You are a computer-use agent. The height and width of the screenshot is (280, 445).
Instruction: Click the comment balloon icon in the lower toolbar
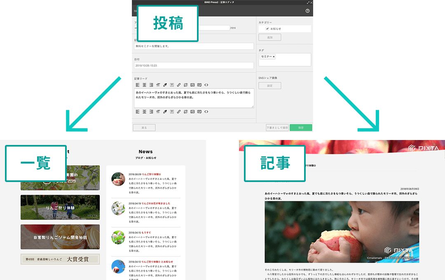tap(199, 112)
